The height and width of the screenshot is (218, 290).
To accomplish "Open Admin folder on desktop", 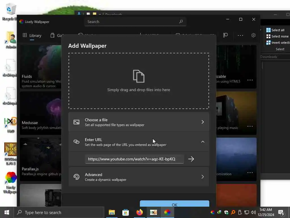I will coord(10,40).
